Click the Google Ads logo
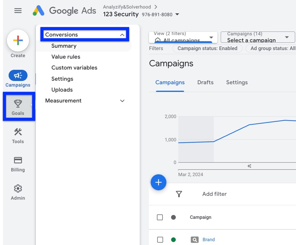The width and height of the screenshot is (296, 245). [x=64, y=11]
